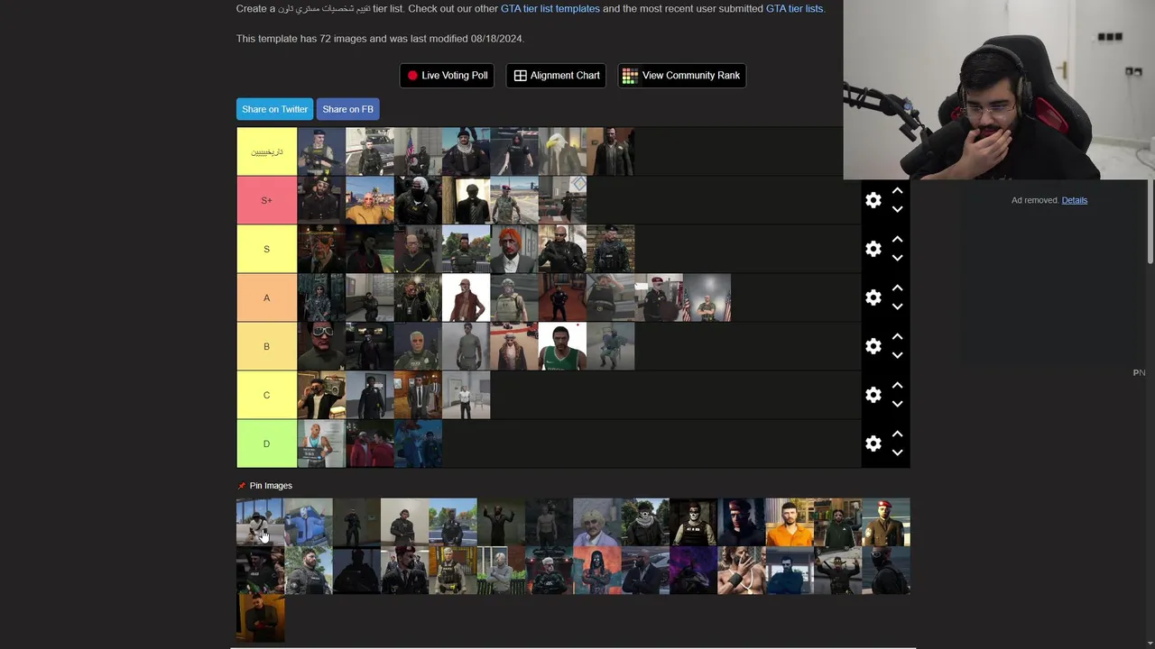
Task: Open settings gear for D tier row
Action: (873, 443)
